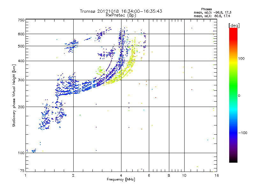Screen dimensions: 255x191
Task: Click the x-axis tick label "10"
Action: (184, 175)
